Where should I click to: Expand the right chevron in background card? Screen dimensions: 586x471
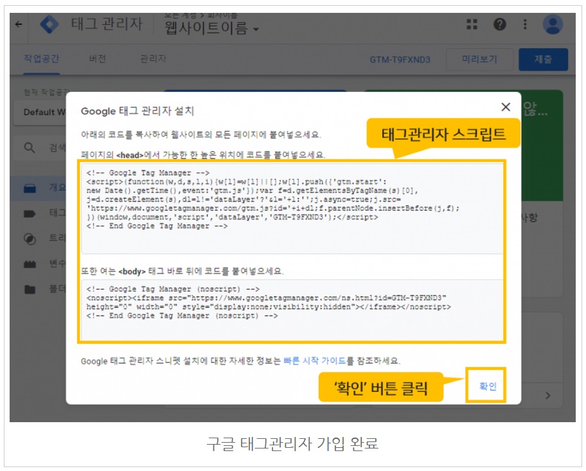[548, 395]
